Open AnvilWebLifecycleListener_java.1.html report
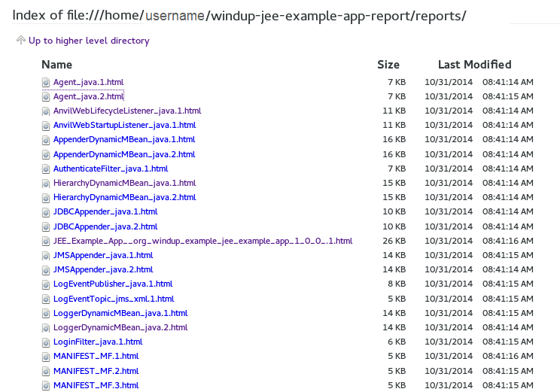560x392 pixels. 126,111
